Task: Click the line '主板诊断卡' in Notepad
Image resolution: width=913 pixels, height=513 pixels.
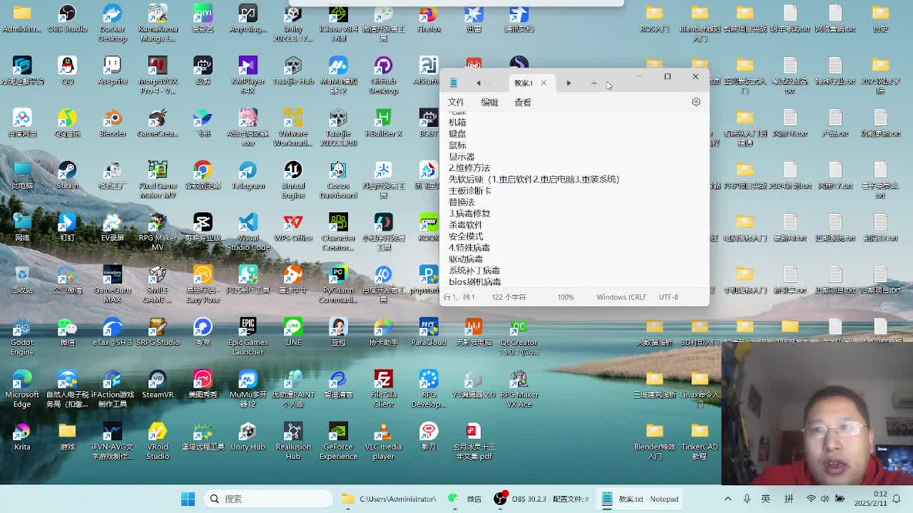Action: pyautogui.click(x=470, y=190)
